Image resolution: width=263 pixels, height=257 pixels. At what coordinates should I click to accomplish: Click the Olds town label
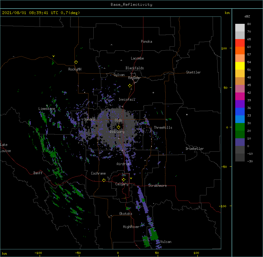pyautogui.click(x=118, y=120)
